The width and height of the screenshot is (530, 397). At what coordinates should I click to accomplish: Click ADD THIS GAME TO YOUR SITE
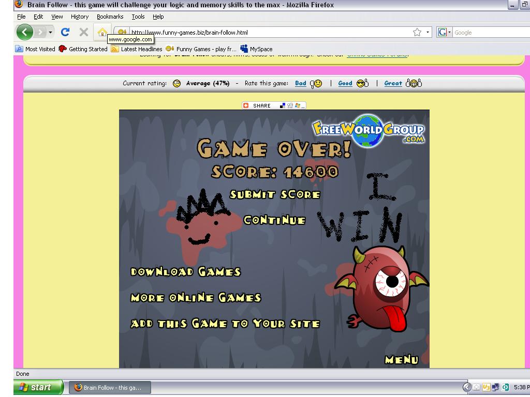pos(225,324)
